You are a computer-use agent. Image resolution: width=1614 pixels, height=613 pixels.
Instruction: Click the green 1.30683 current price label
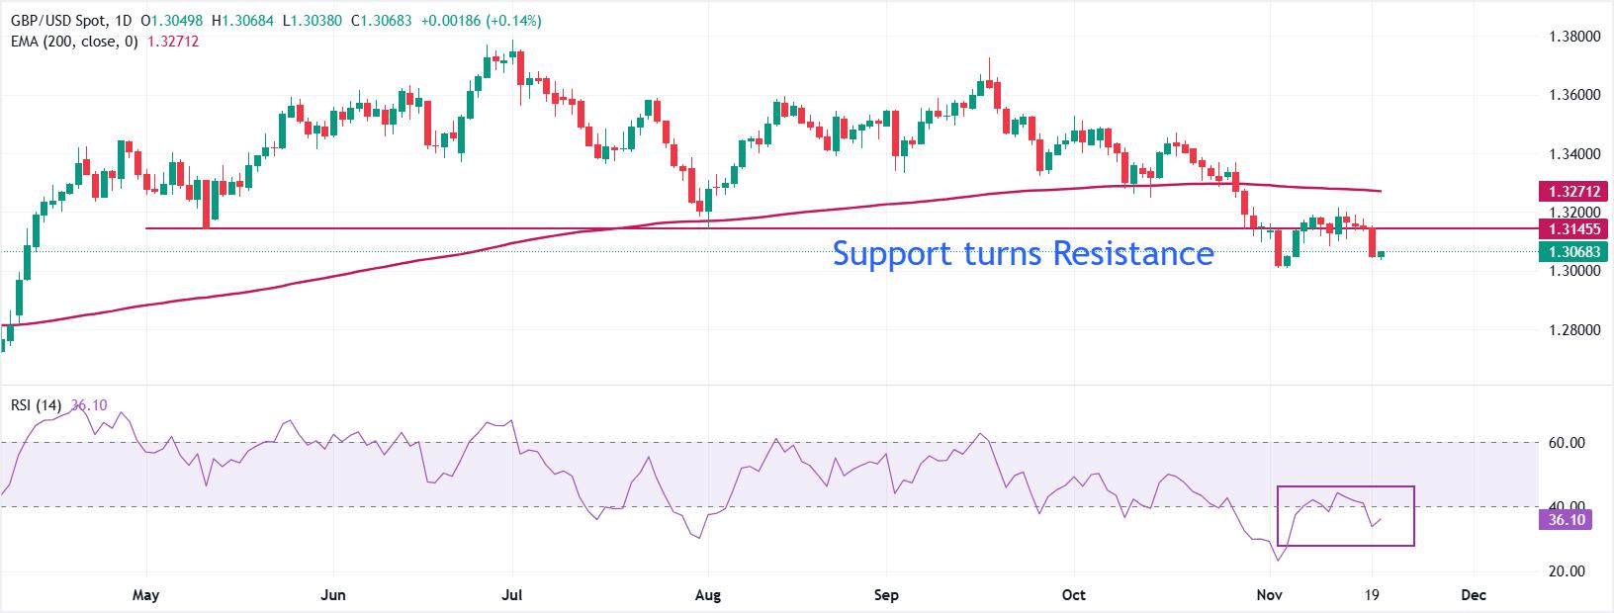(x=1564, y=251)
